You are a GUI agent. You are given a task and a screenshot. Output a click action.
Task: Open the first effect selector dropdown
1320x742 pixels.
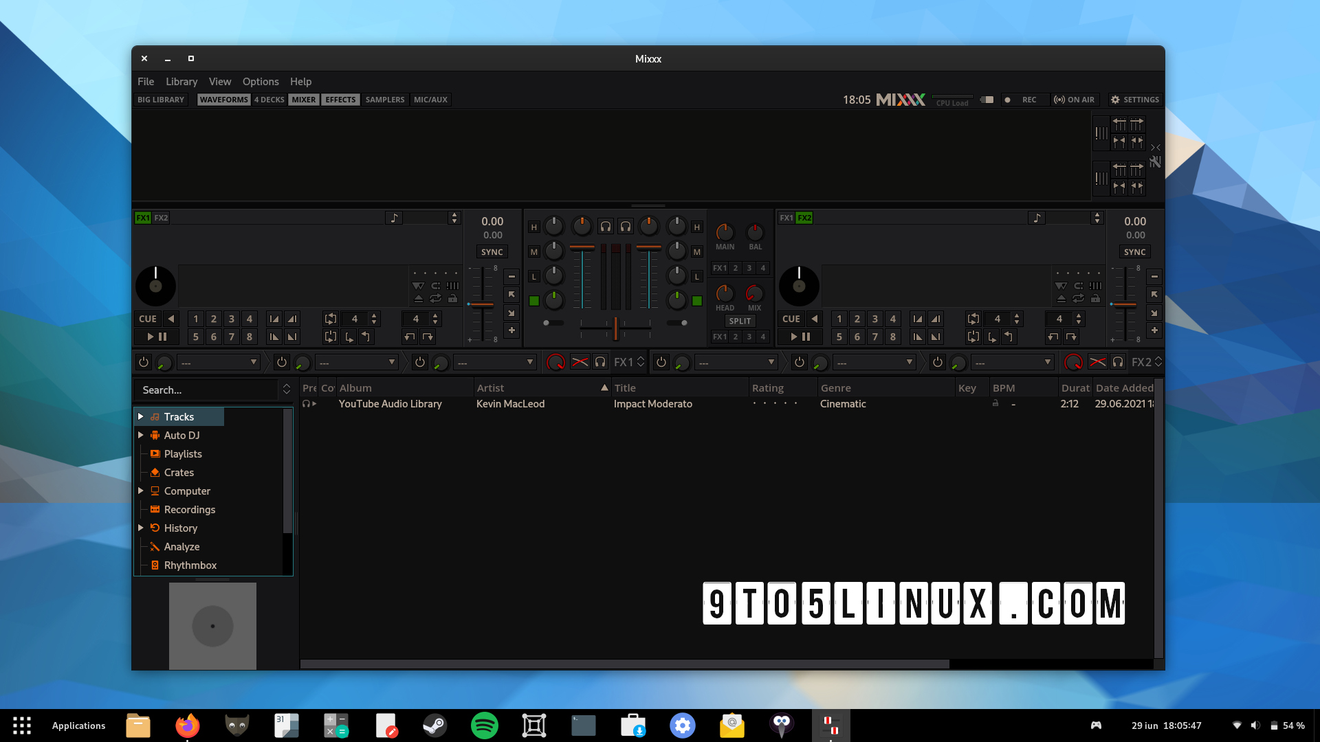[219, 362]
